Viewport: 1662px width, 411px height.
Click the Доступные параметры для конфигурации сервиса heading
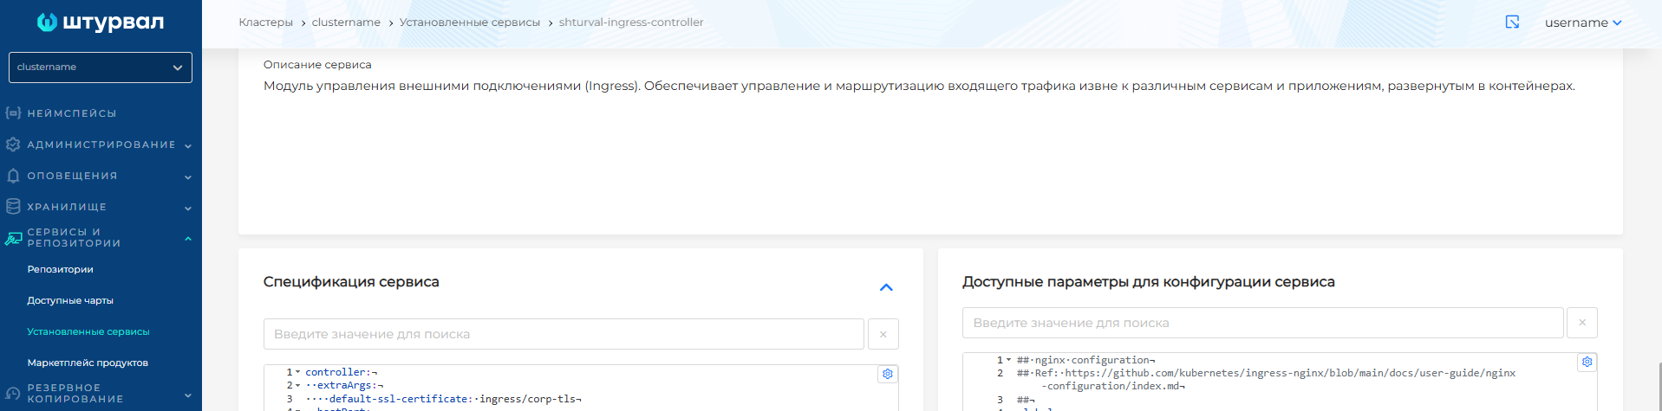click(x=1149, y=282)
